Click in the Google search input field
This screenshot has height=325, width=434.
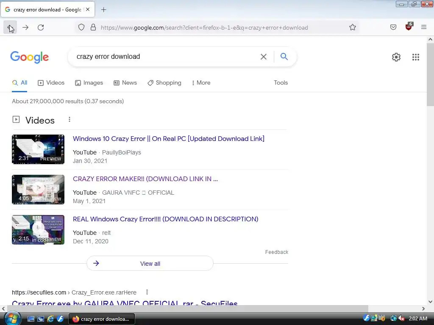[166, 57]
